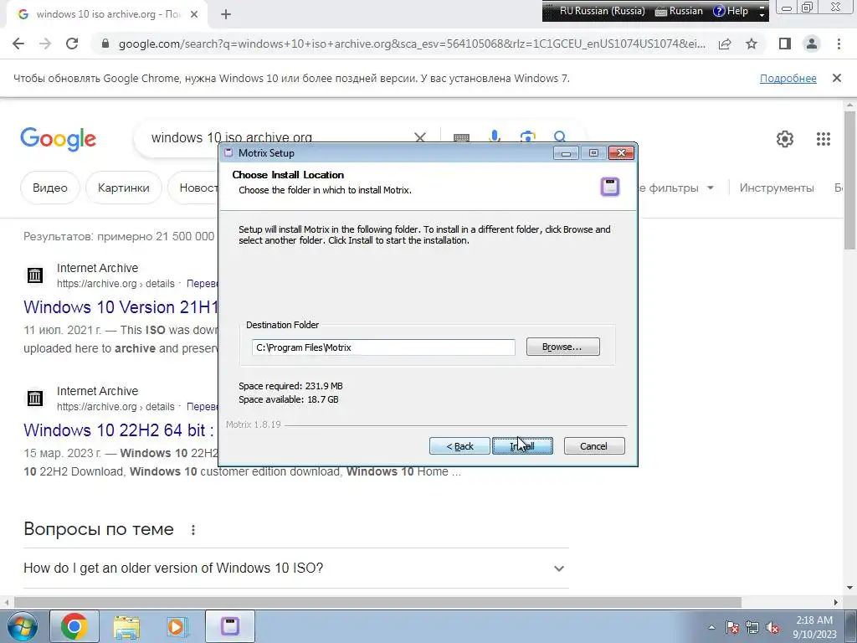
Task: Open RU Russian language selector
Action: tap(602, 11)
